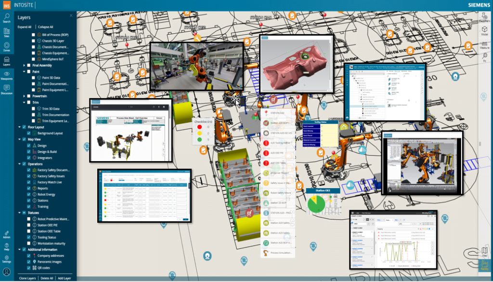The image size is (493, 282).
Task: Click red light in Checklist-S10 widget
Action: click(x=199, y=127)
